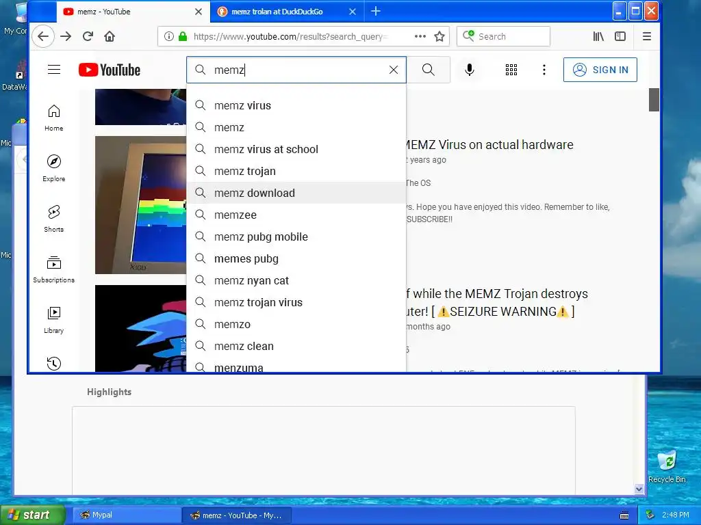Focus the browser Search box
The width and height of the screenshot is (701, 525).
click(x=503, y=36)
